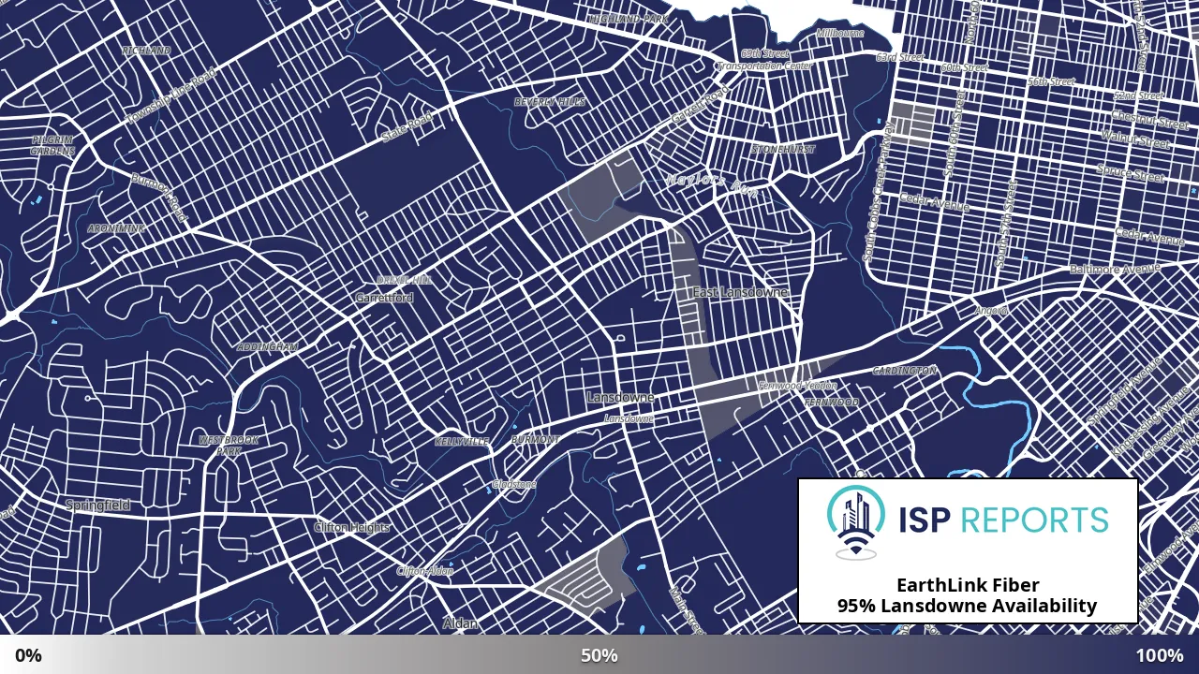
Task: Click the "Aronimink" neighborhood label
Action: tap(117, 228)
